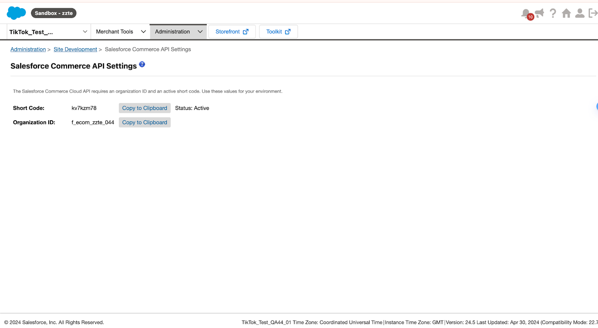The width and height of the screenshot is (598, 328).
Task: Open help via the question mark icon
Action: click(x=553, y=13)
